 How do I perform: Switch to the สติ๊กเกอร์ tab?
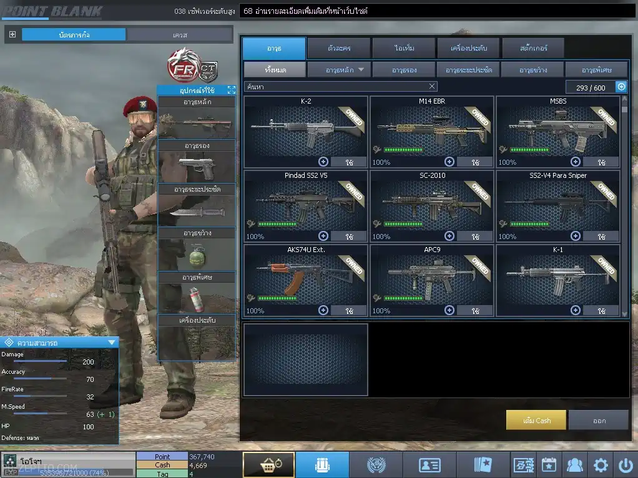tap(533, 48)
